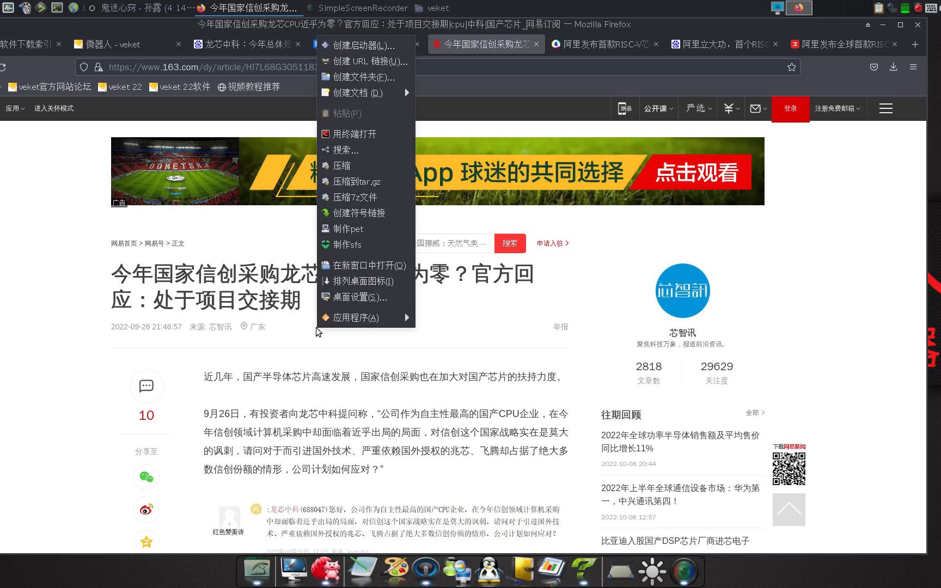Image resolution: width=941 pixels, height=588 pixels.
Task: Expand the 应用程序 submenu
Action: tap(366, 318)
